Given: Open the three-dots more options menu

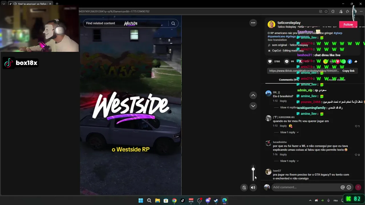Looking at the screenshot, I should point(253,23).
